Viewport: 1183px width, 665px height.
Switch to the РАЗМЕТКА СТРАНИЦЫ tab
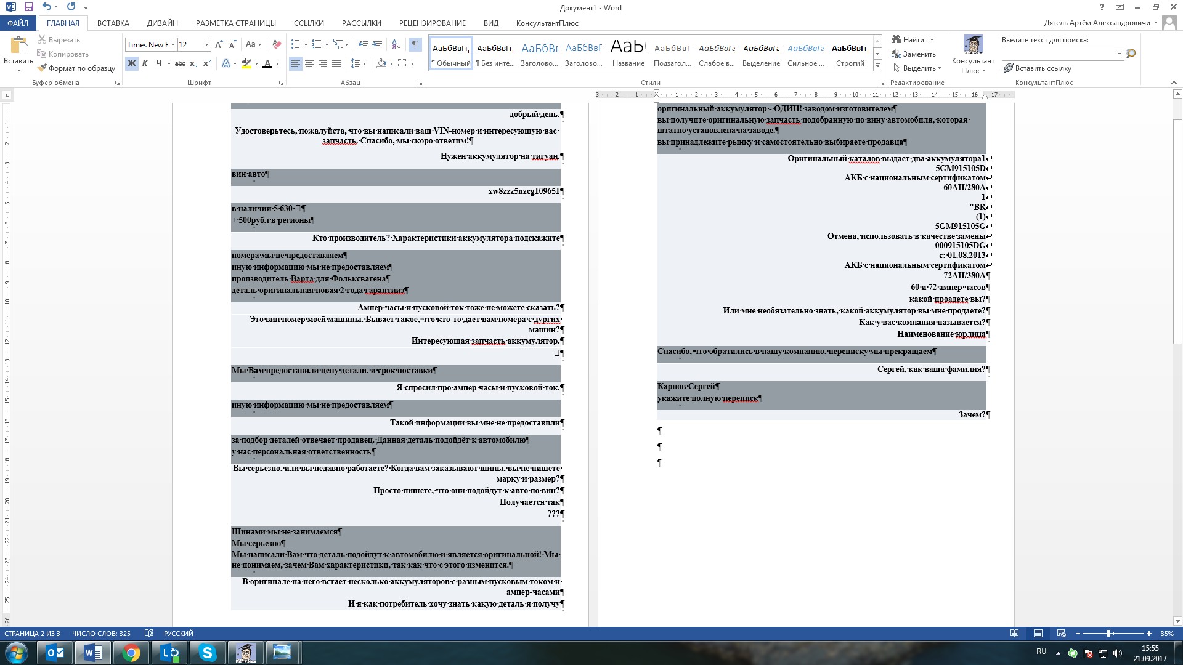tap(236, 23)
